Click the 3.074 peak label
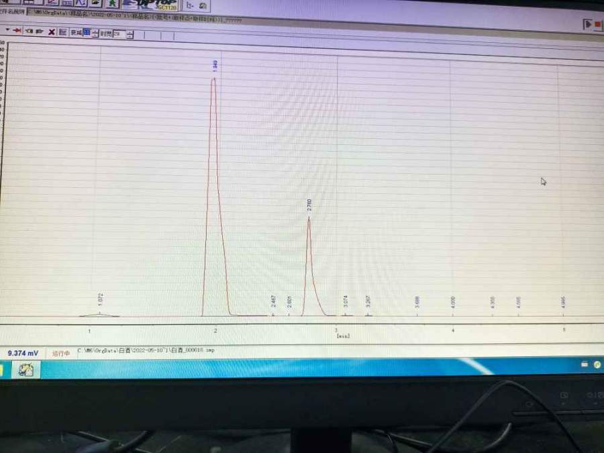The width and height of the screenshot is (604, 453). 346,301
